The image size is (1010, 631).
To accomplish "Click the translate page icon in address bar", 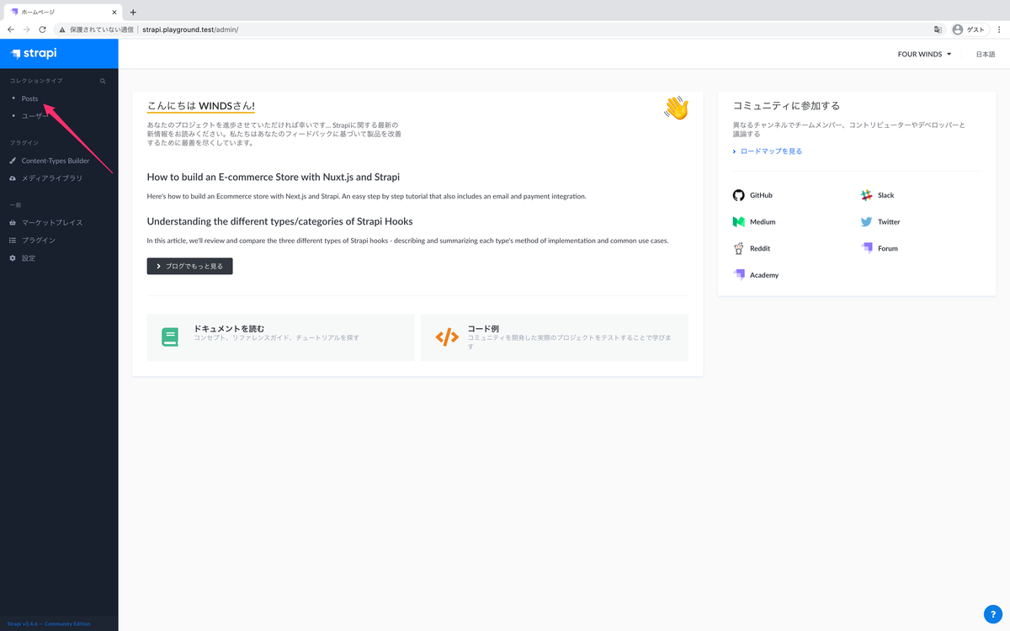I will [937, 29].
